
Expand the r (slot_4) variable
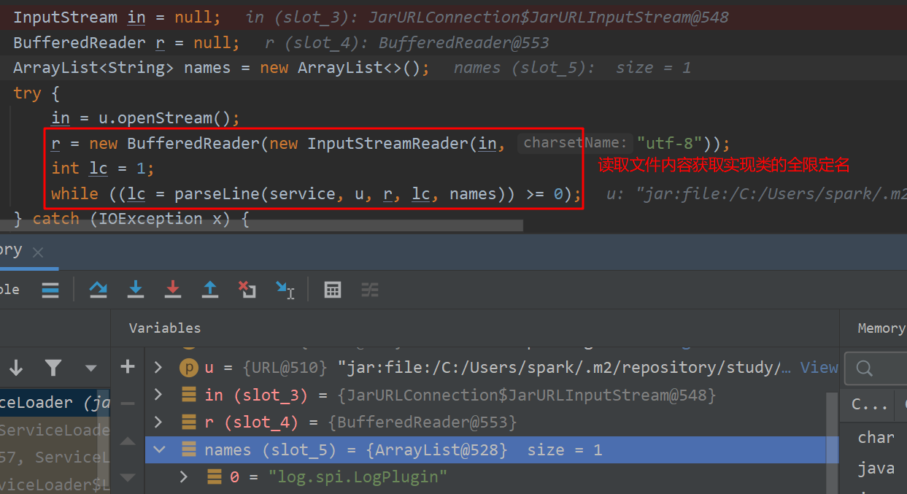pyautogui.click(x=158, y=422)
